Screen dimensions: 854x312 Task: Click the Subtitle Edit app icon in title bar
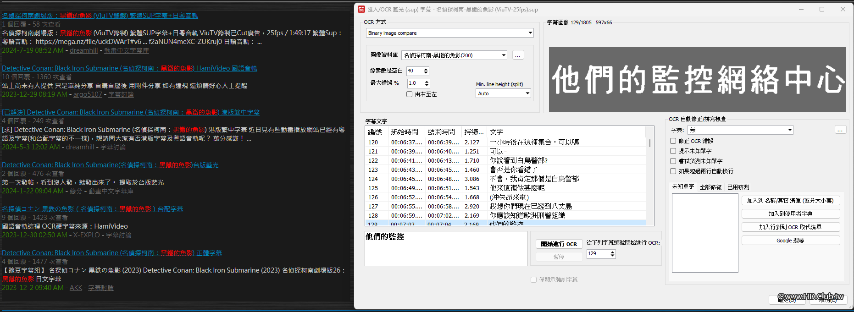(361, 9)
